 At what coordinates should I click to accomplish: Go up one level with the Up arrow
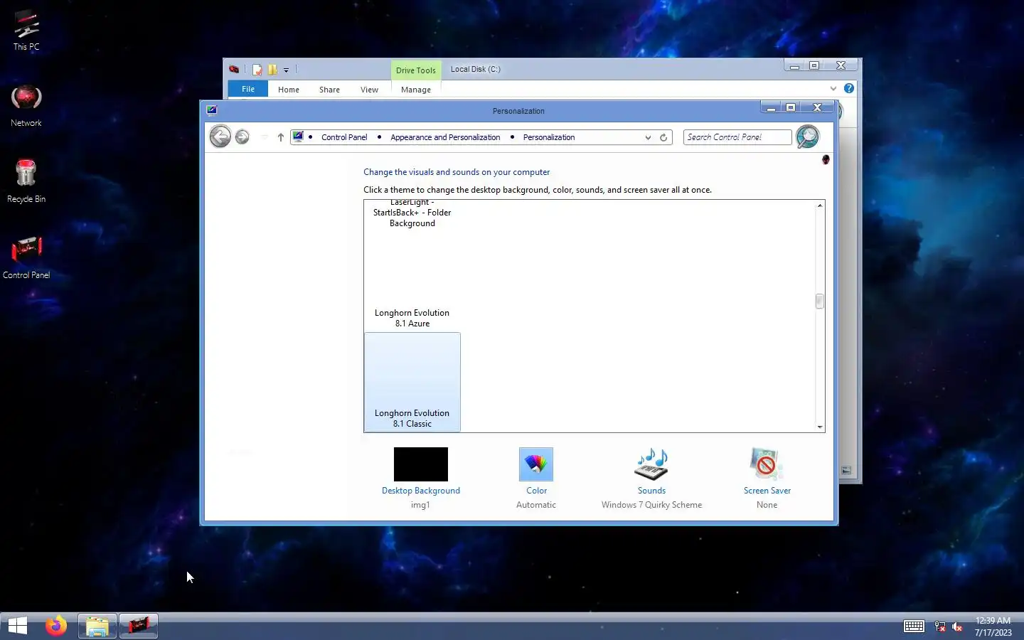[281, 137]
